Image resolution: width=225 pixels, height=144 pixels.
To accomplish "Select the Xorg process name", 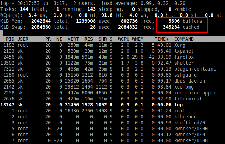I will point(180,45).
